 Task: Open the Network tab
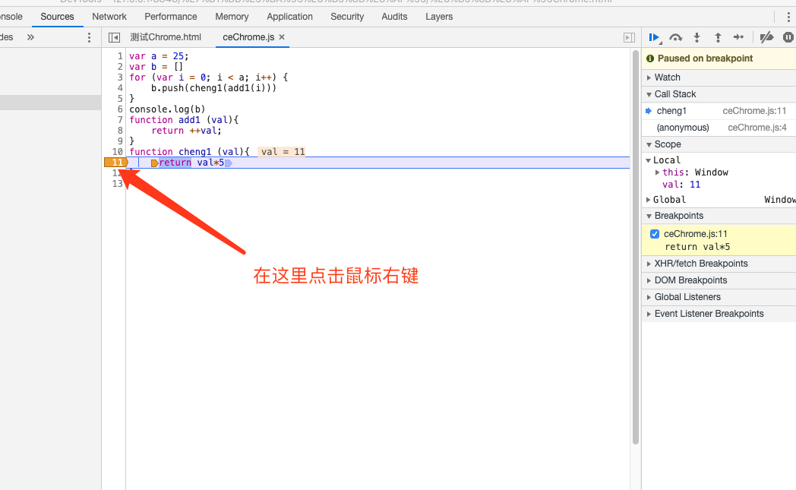click(109, 17)
